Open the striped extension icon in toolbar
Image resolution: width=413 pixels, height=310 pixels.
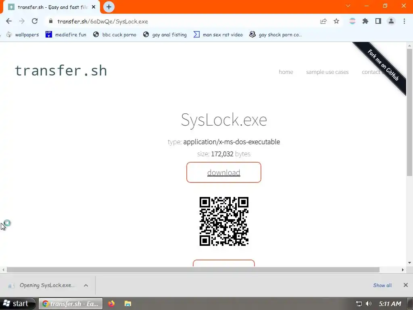click(x=352, y=21)
